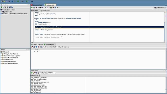The image size is (167, 94).
Task: Select result cell with value 4
Action: pyautogui.click(x=37, y=51)
